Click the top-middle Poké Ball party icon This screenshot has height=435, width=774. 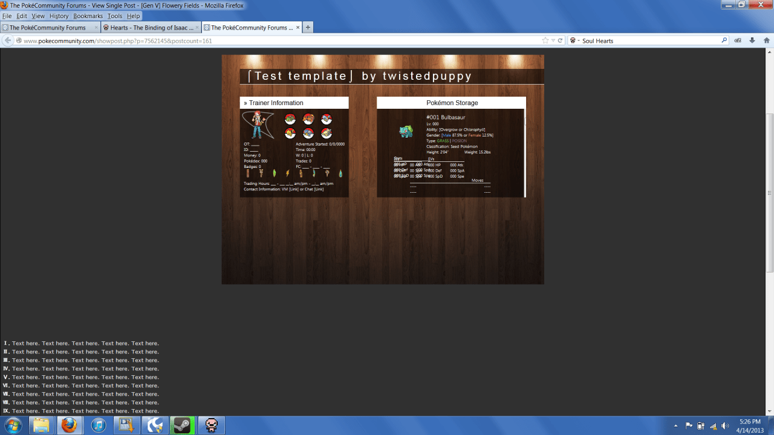tap(308, 119)
